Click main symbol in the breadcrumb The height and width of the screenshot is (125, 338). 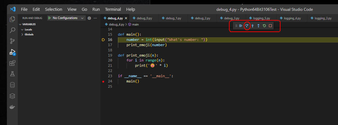pyautogui.click(x=135, y=25)
